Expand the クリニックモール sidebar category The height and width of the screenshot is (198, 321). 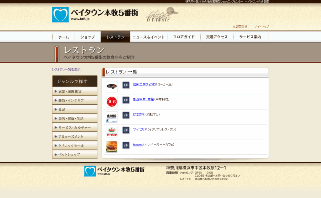click(x=75, y=146)
